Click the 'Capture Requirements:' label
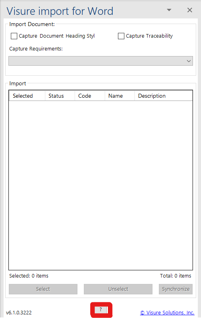This screenshot has width=201, height=318. coord(36,49)
